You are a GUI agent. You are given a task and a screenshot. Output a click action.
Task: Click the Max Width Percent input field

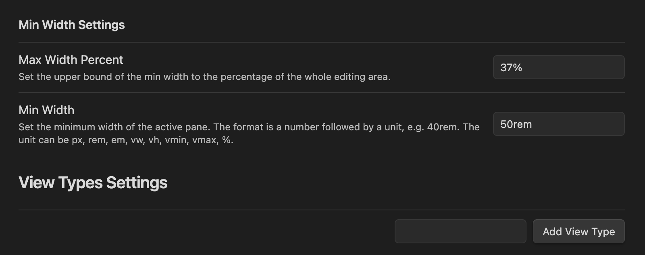(x=558, y=67)
